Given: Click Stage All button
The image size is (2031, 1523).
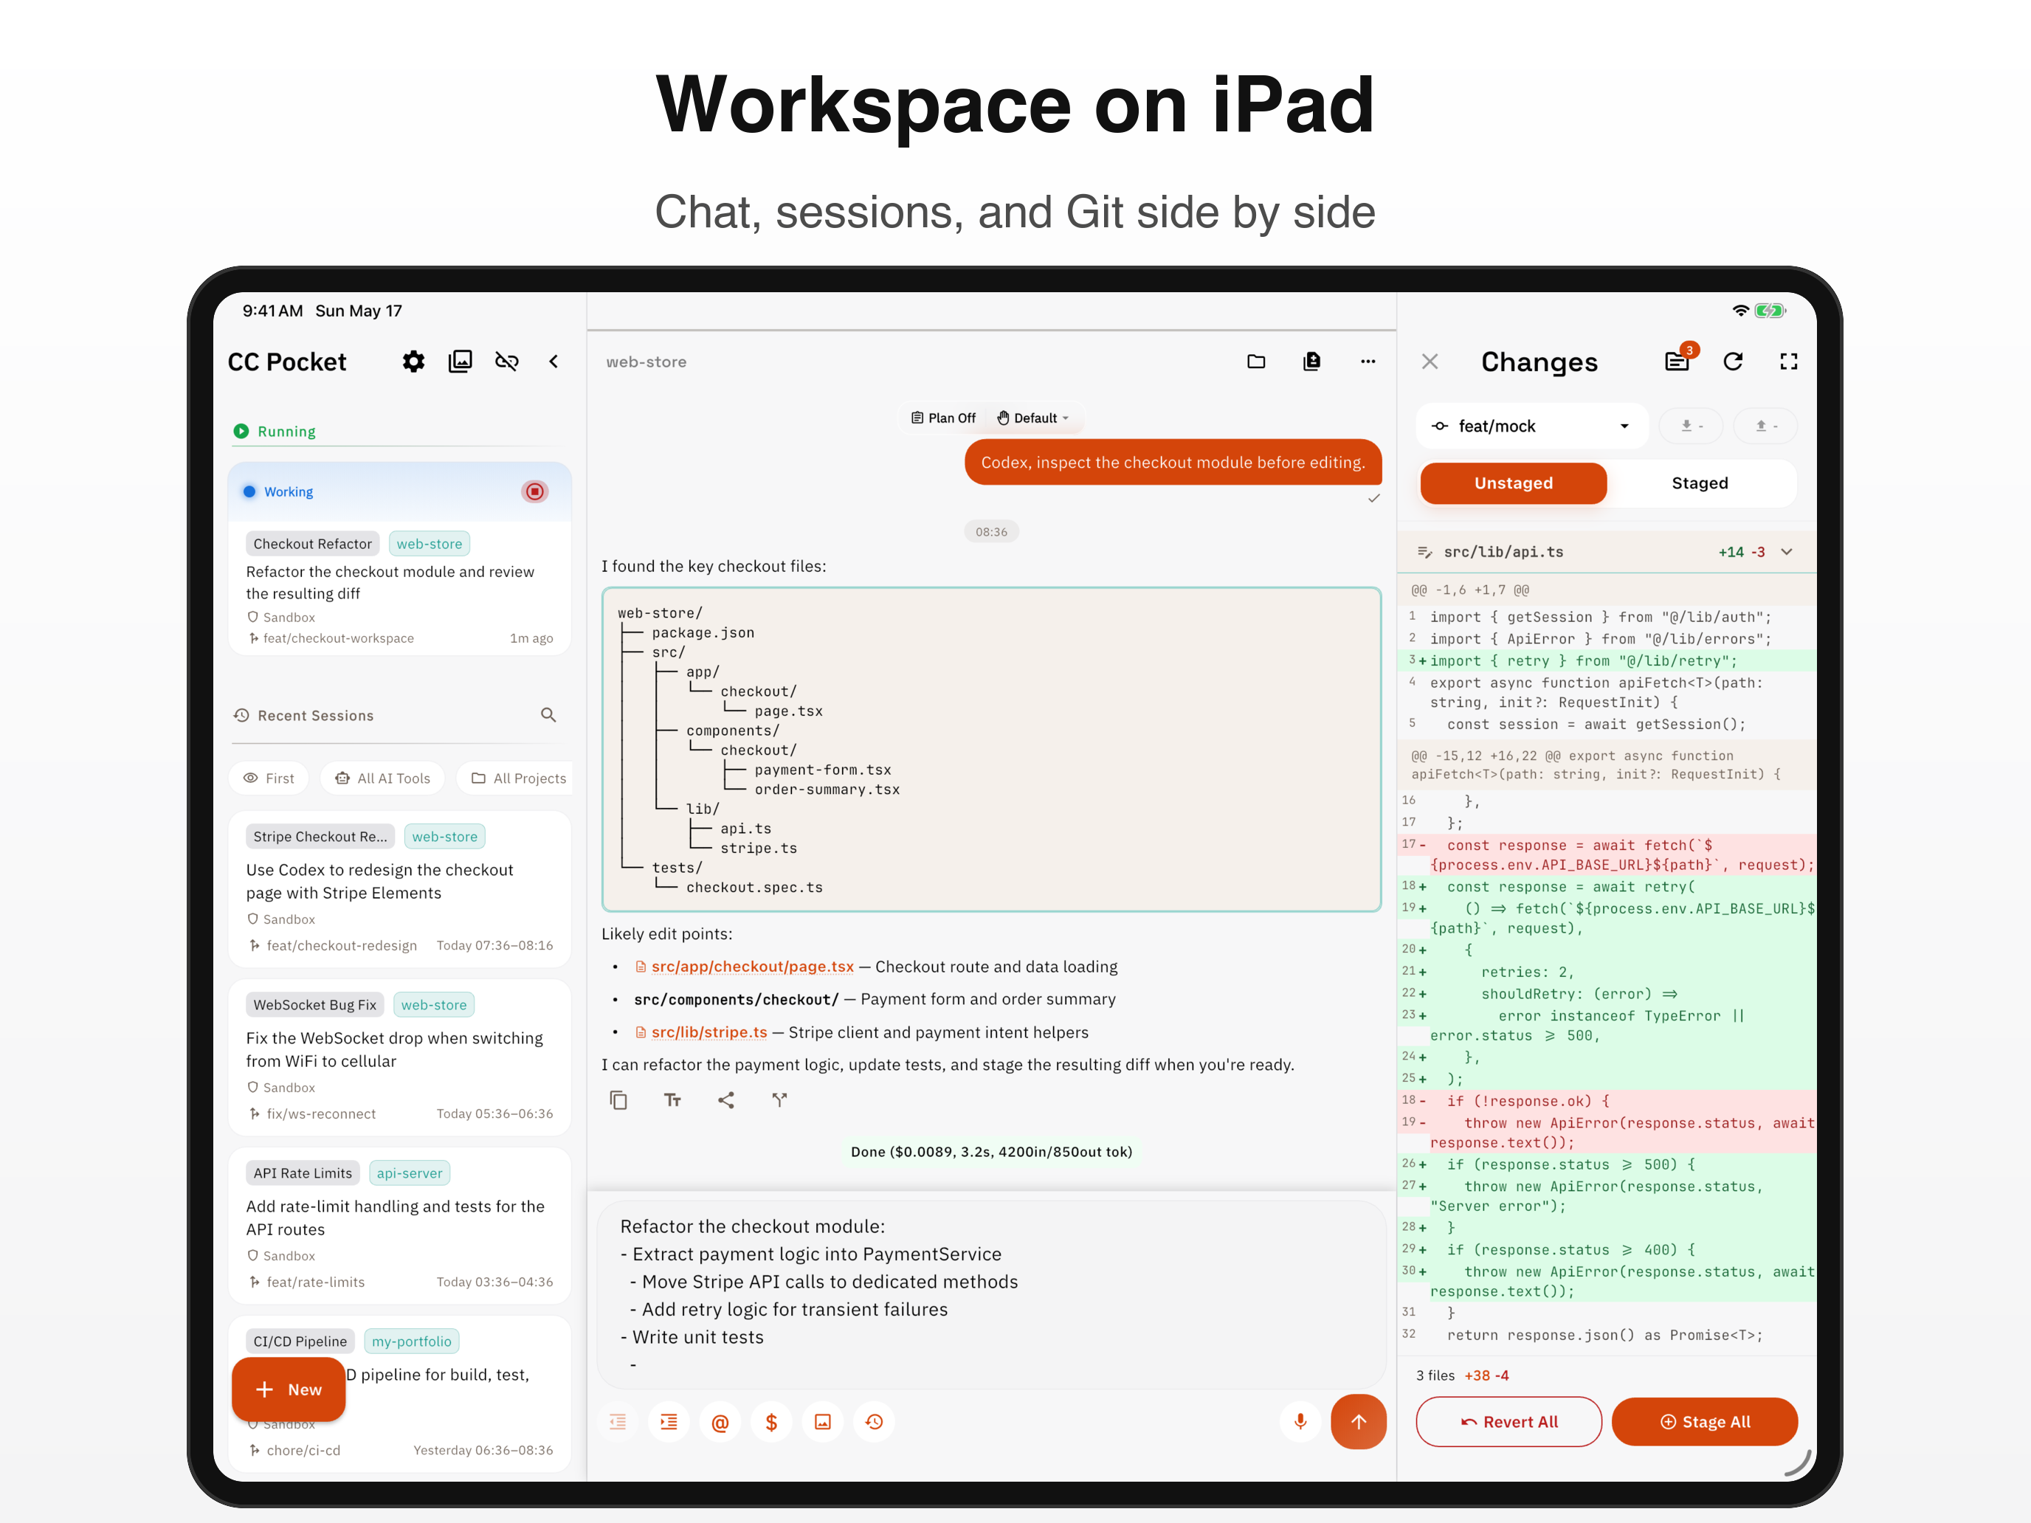Looking at the screenshot, I should [1705, 1422].
